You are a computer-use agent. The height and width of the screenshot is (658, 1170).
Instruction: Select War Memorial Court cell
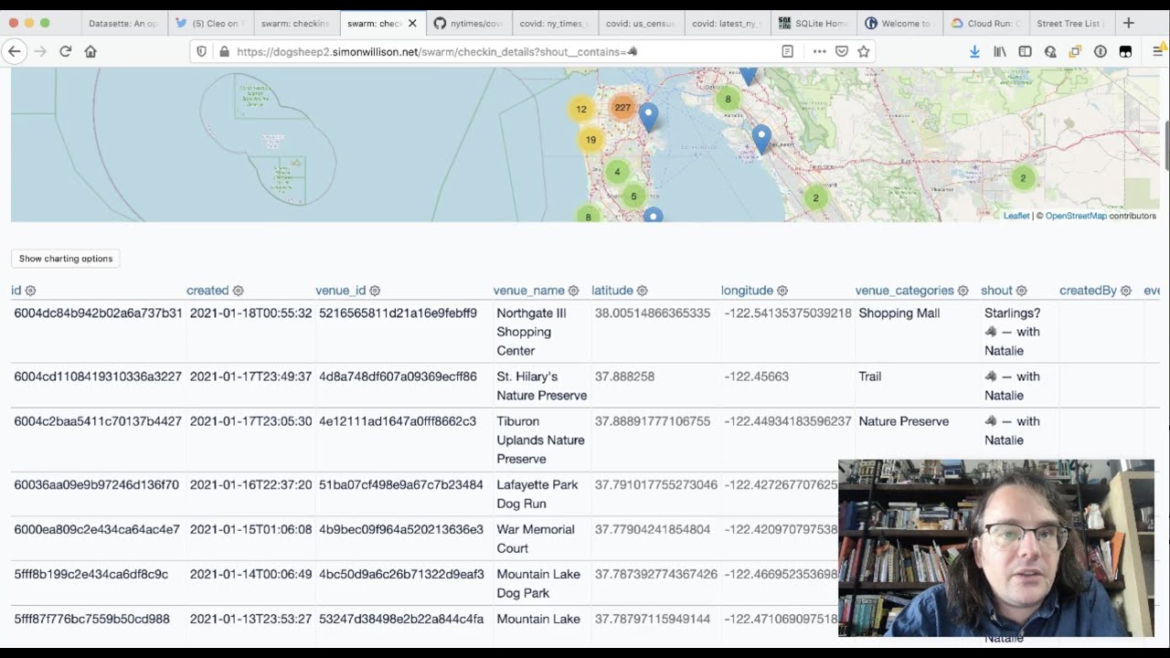click(542, 539)
